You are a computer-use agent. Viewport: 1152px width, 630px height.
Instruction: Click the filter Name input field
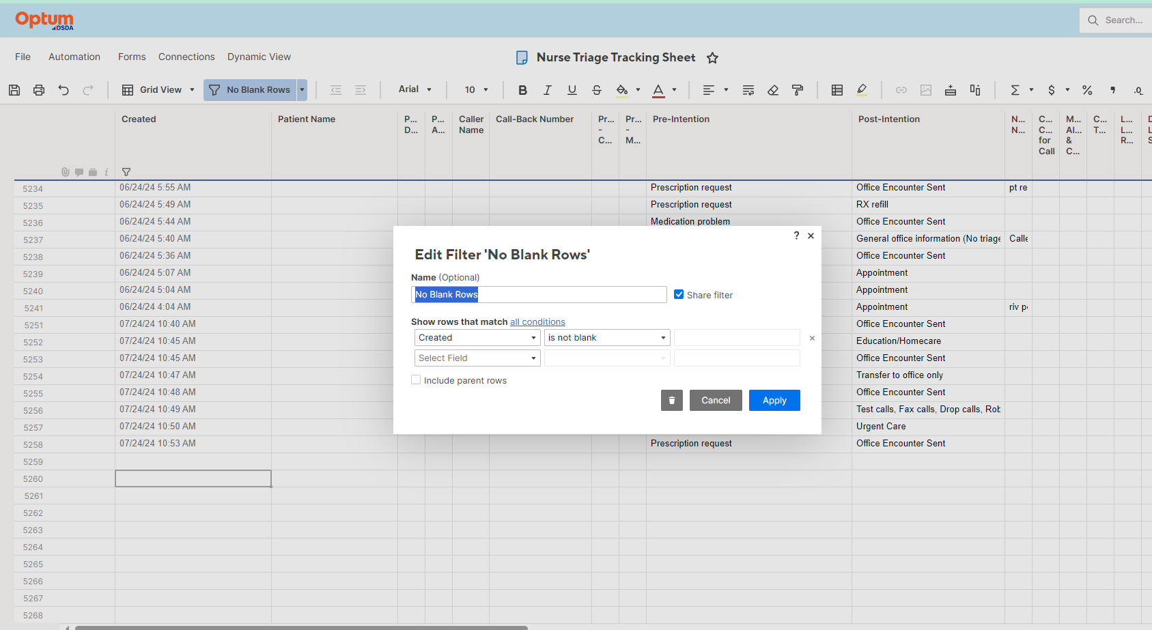point(539,294)
